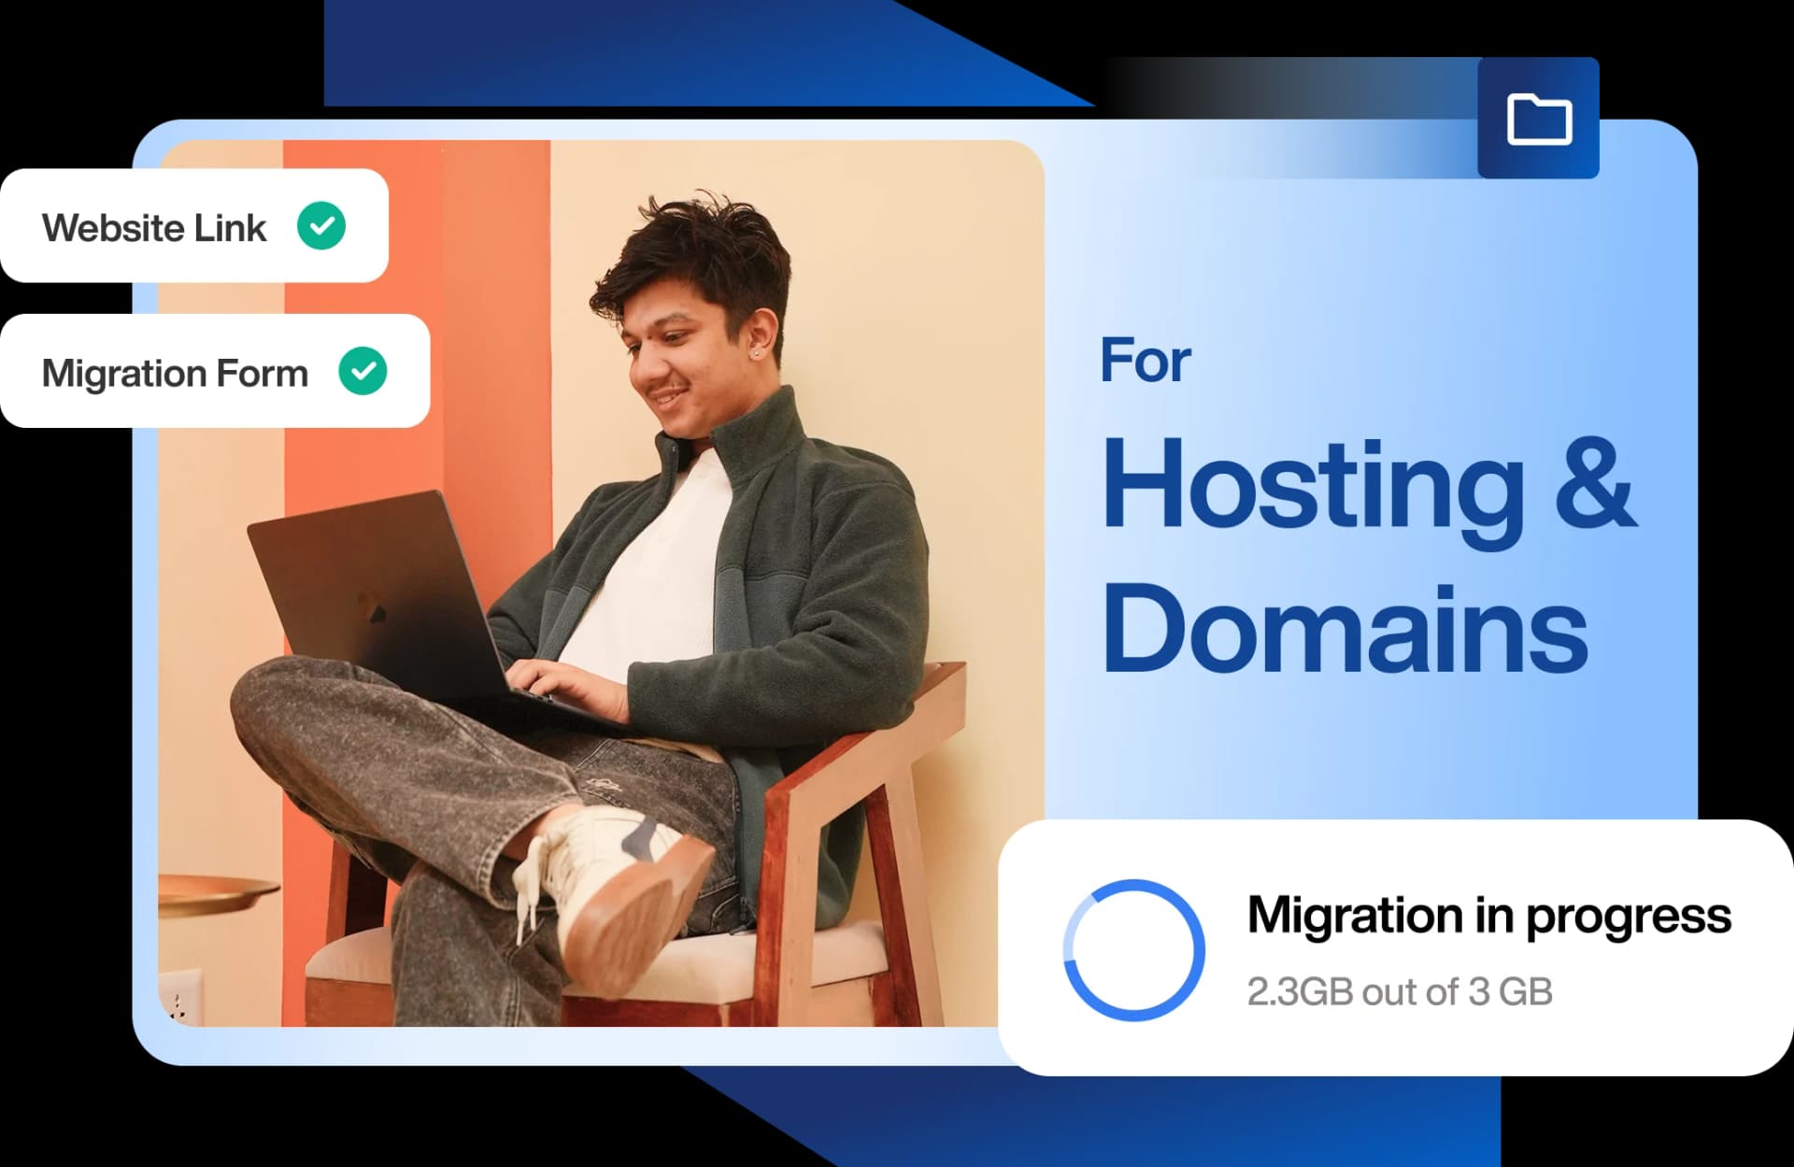Click the "Website Link" label

pyautogui.click(x=154, y=228)
